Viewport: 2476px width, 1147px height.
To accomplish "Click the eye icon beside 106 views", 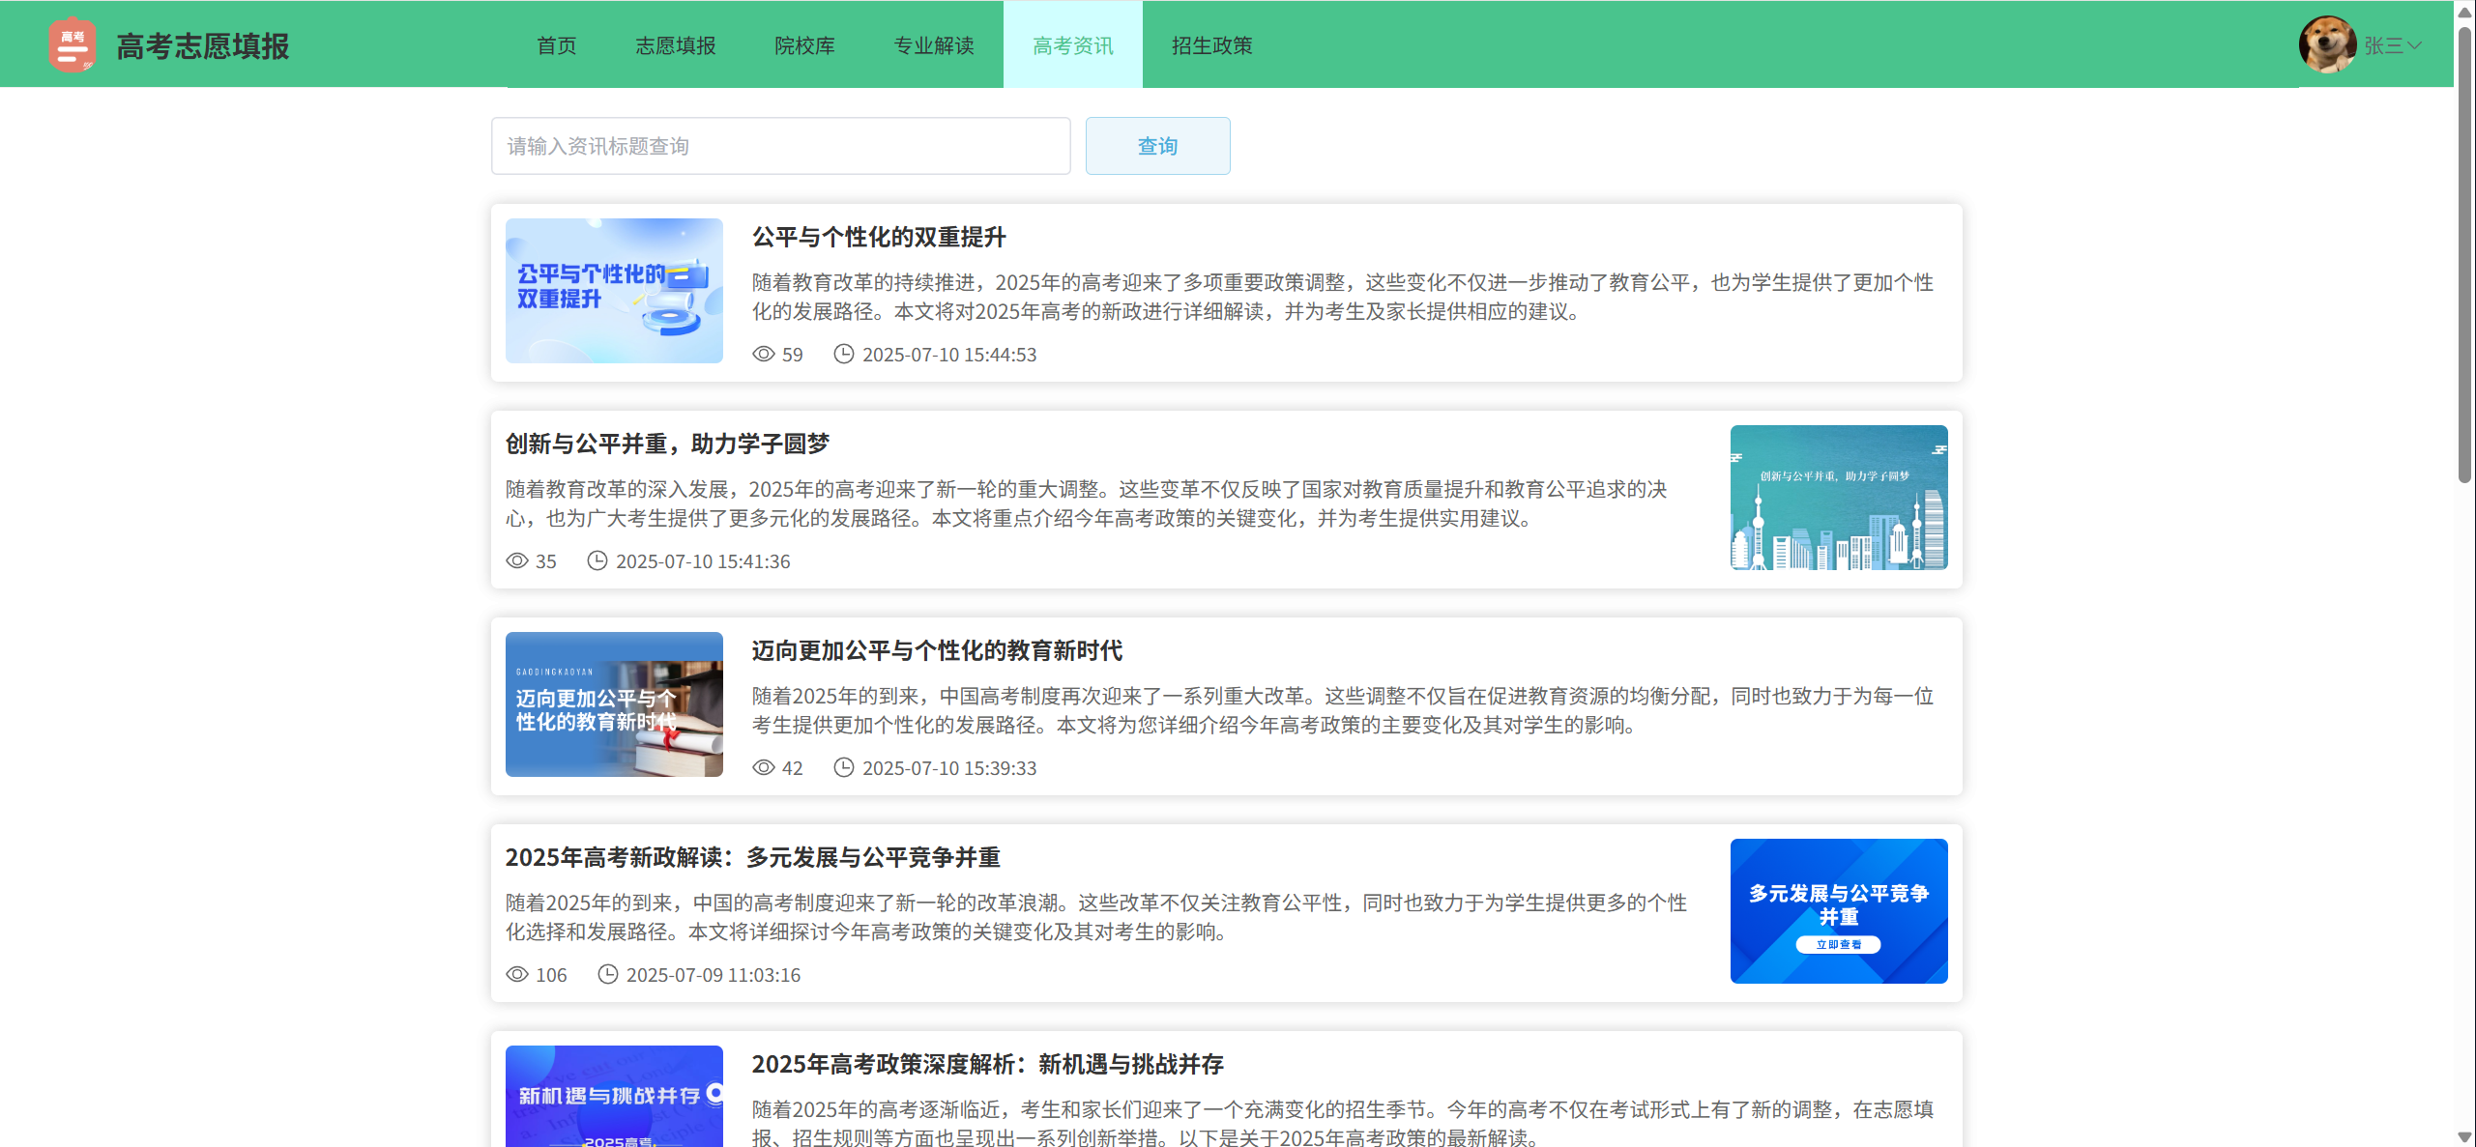I will click(x=516, y=974).
